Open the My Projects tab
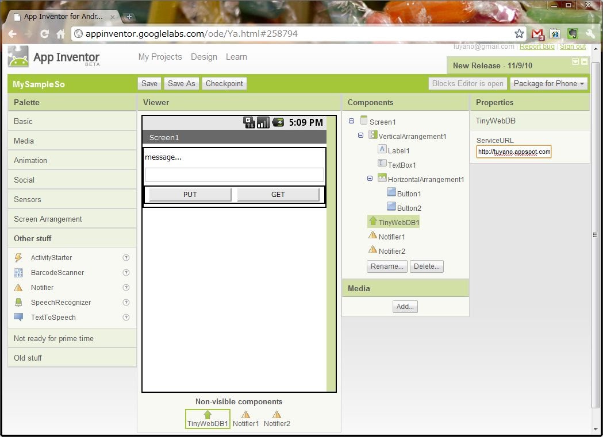Image resolution: width=603 pixels, height=437 pixels. point(160,57)
